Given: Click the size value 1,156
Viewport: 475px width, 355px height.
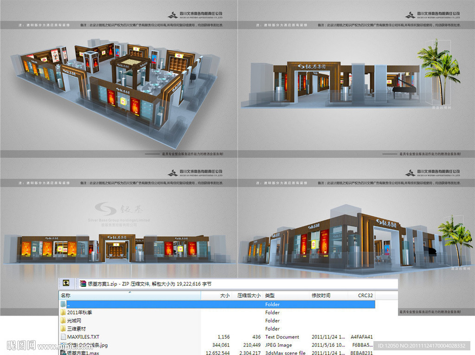Looking at the screenshot, I should [x=224, y=337].
